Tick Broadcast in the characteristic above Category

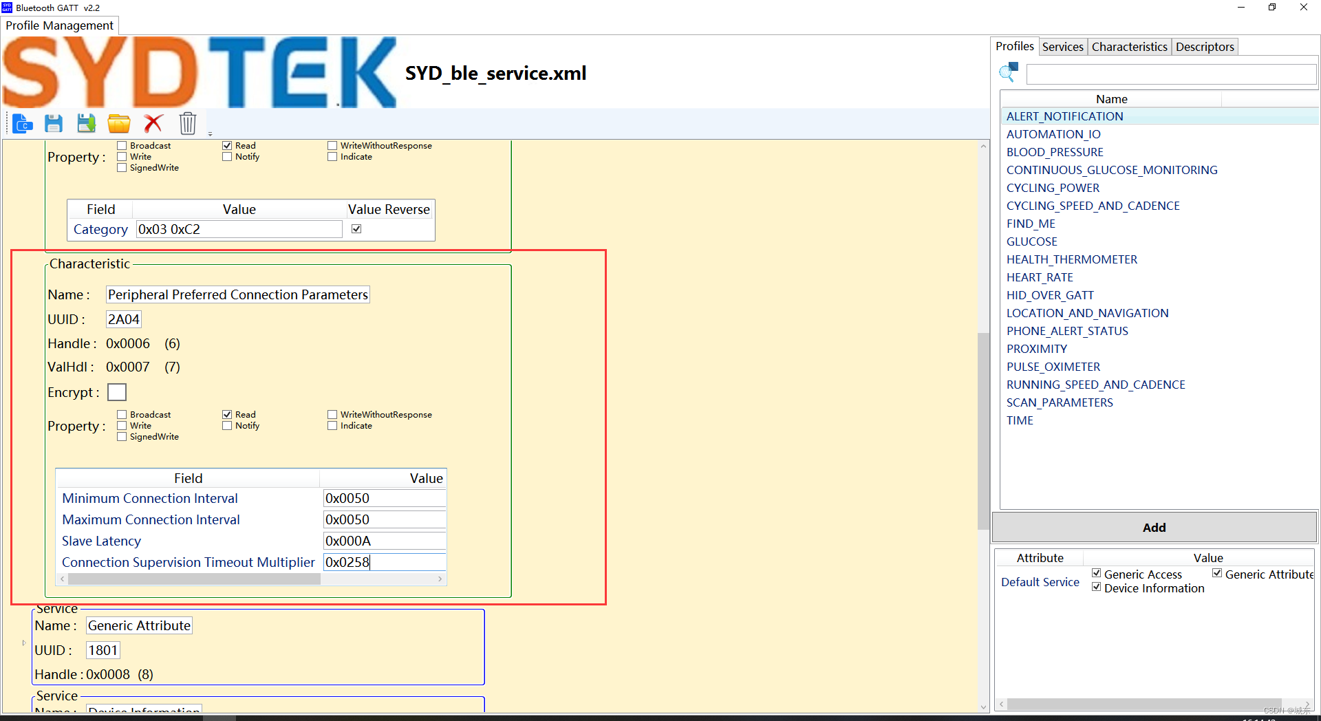(122, 146)
